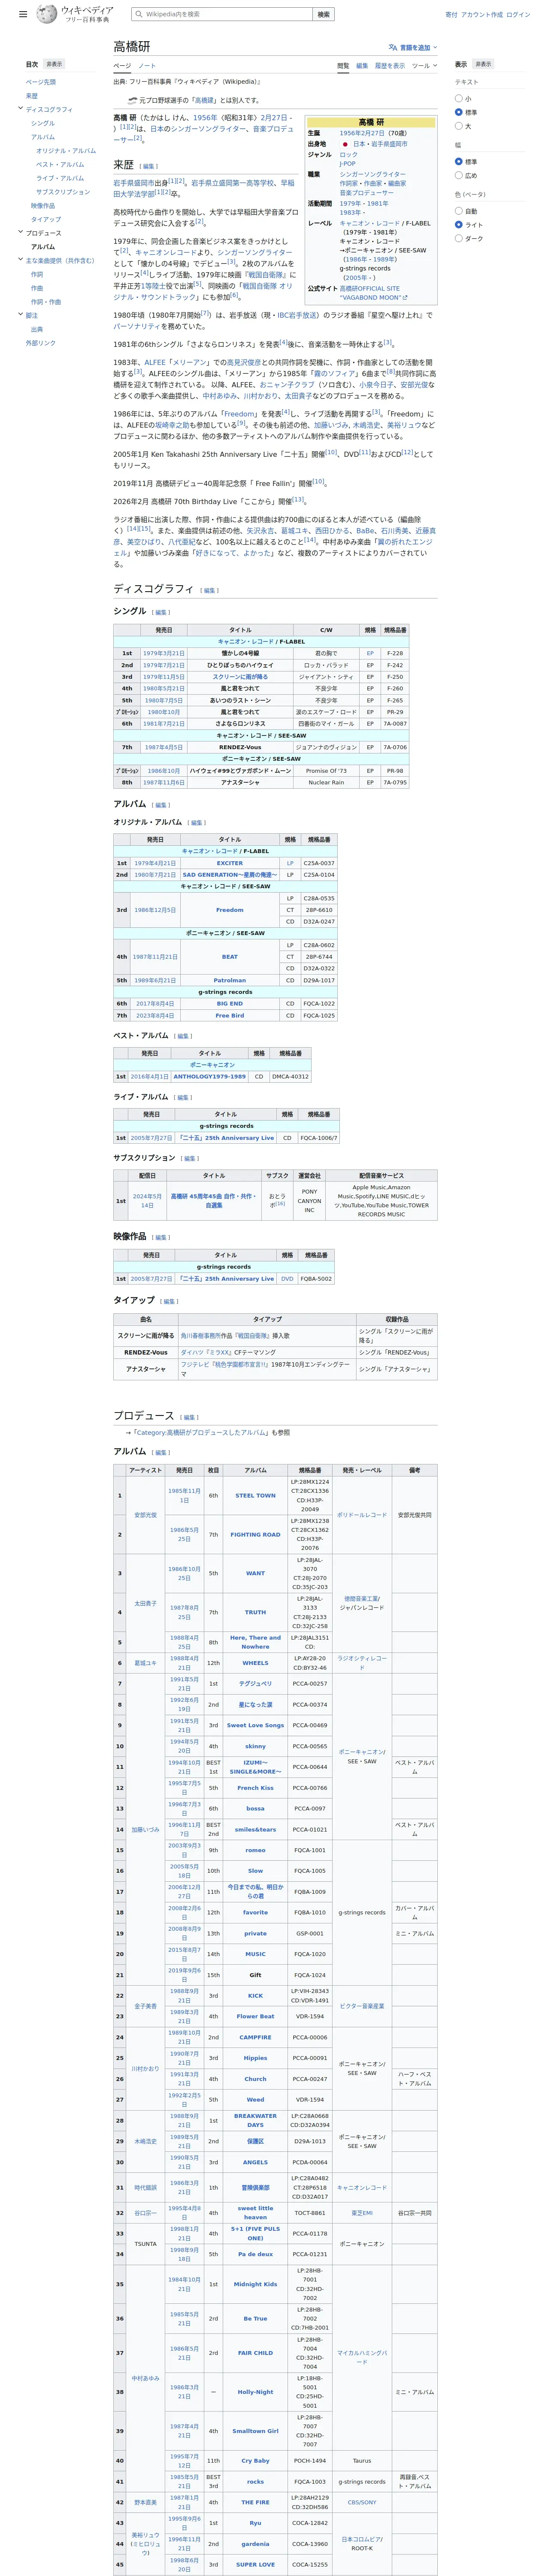Open the 履歴を表示 tab
551x2576 pixels.
390,66
